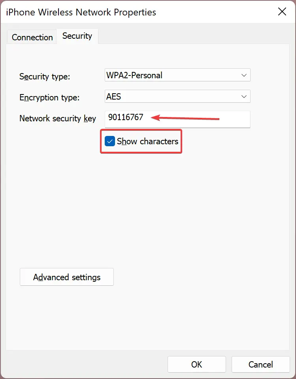Place cursor in the 90116767 key text
The height and width of the screenshot is (379, 296).
coord(126,117)
